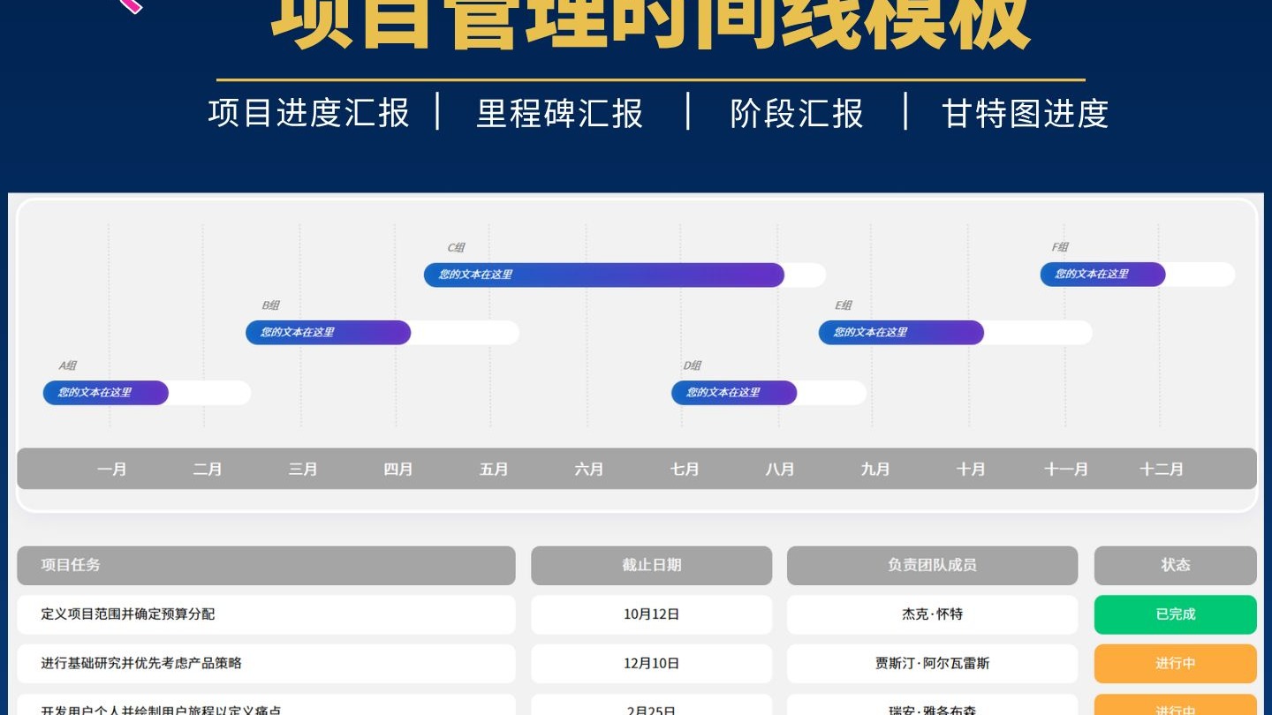The image size is (1272, 715).
Task: Click the 十二月 month label
Action: click(1162, 469)
